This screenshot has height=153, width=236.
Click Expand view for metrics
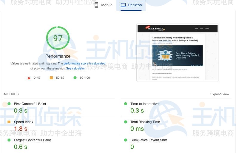(220, 94)
